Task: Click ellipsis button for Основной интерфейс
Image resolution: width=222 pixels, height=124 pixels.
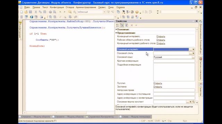Action: click(190, 50)
